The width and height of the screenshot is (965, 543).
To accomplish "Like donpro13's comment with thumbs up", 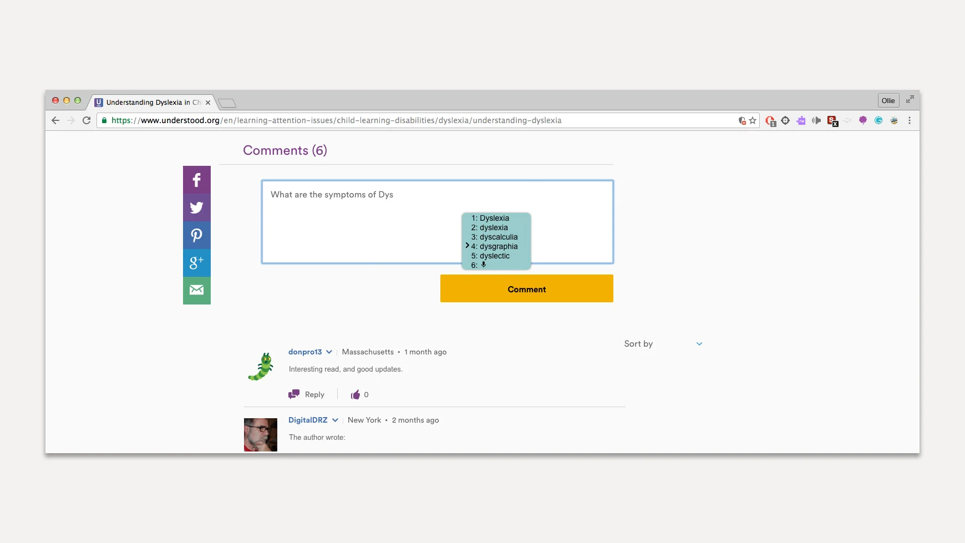I will tap(355, 395).
